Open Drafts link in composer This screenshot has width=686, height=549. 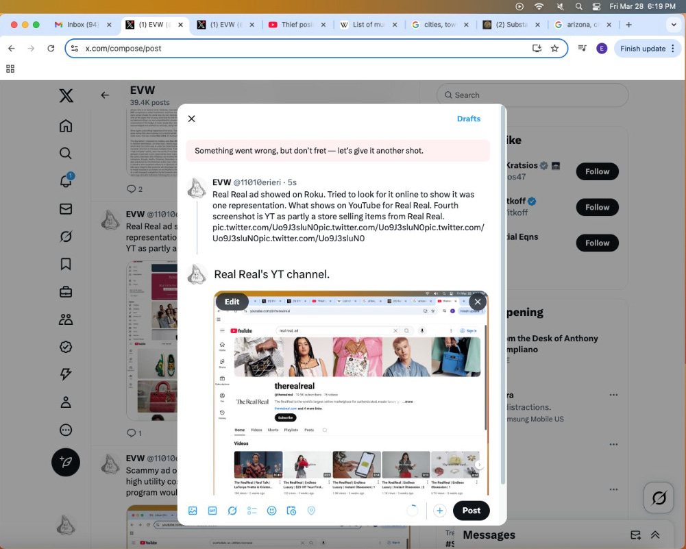[469, 119]
